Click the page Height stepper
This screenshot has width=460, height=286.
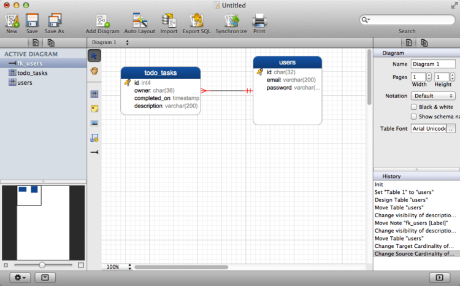[x=453, y=77]
